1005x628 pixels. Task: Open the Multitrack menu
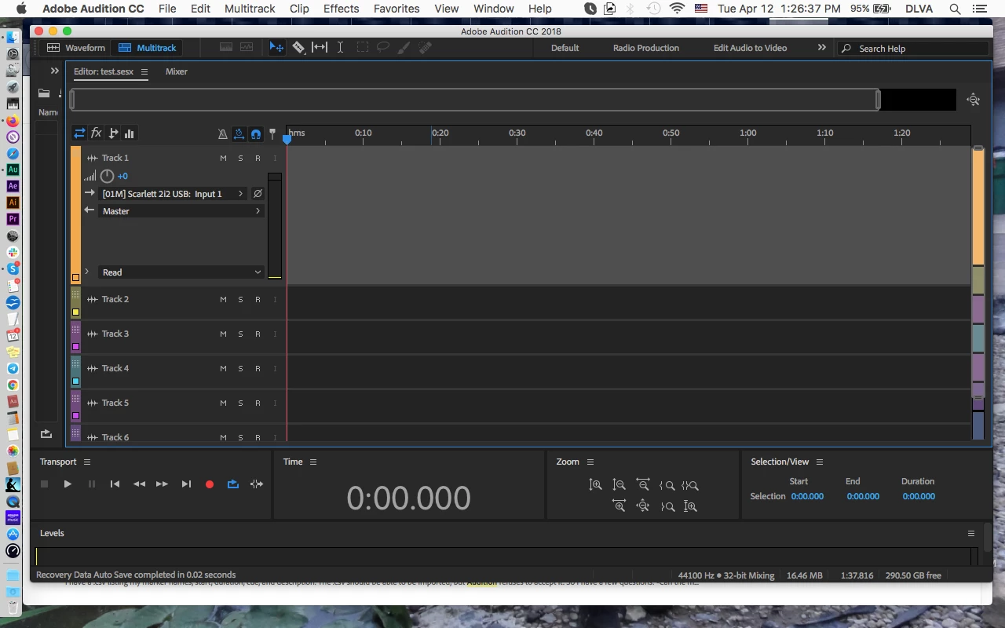click(x=250, y=9)
